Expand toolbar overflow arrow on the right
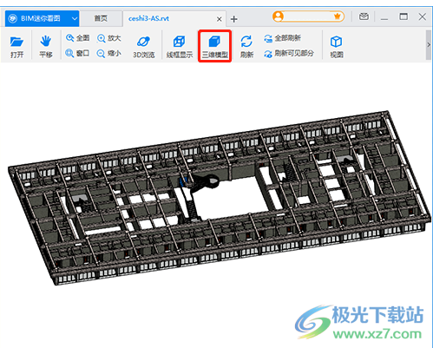 click(429, 44)
